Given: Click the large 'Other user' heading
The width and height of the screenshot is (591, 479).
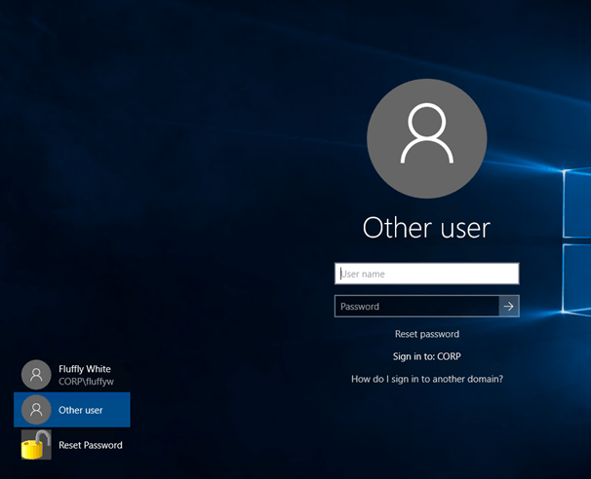Looking at the screenshot, I should click(426, 228).
